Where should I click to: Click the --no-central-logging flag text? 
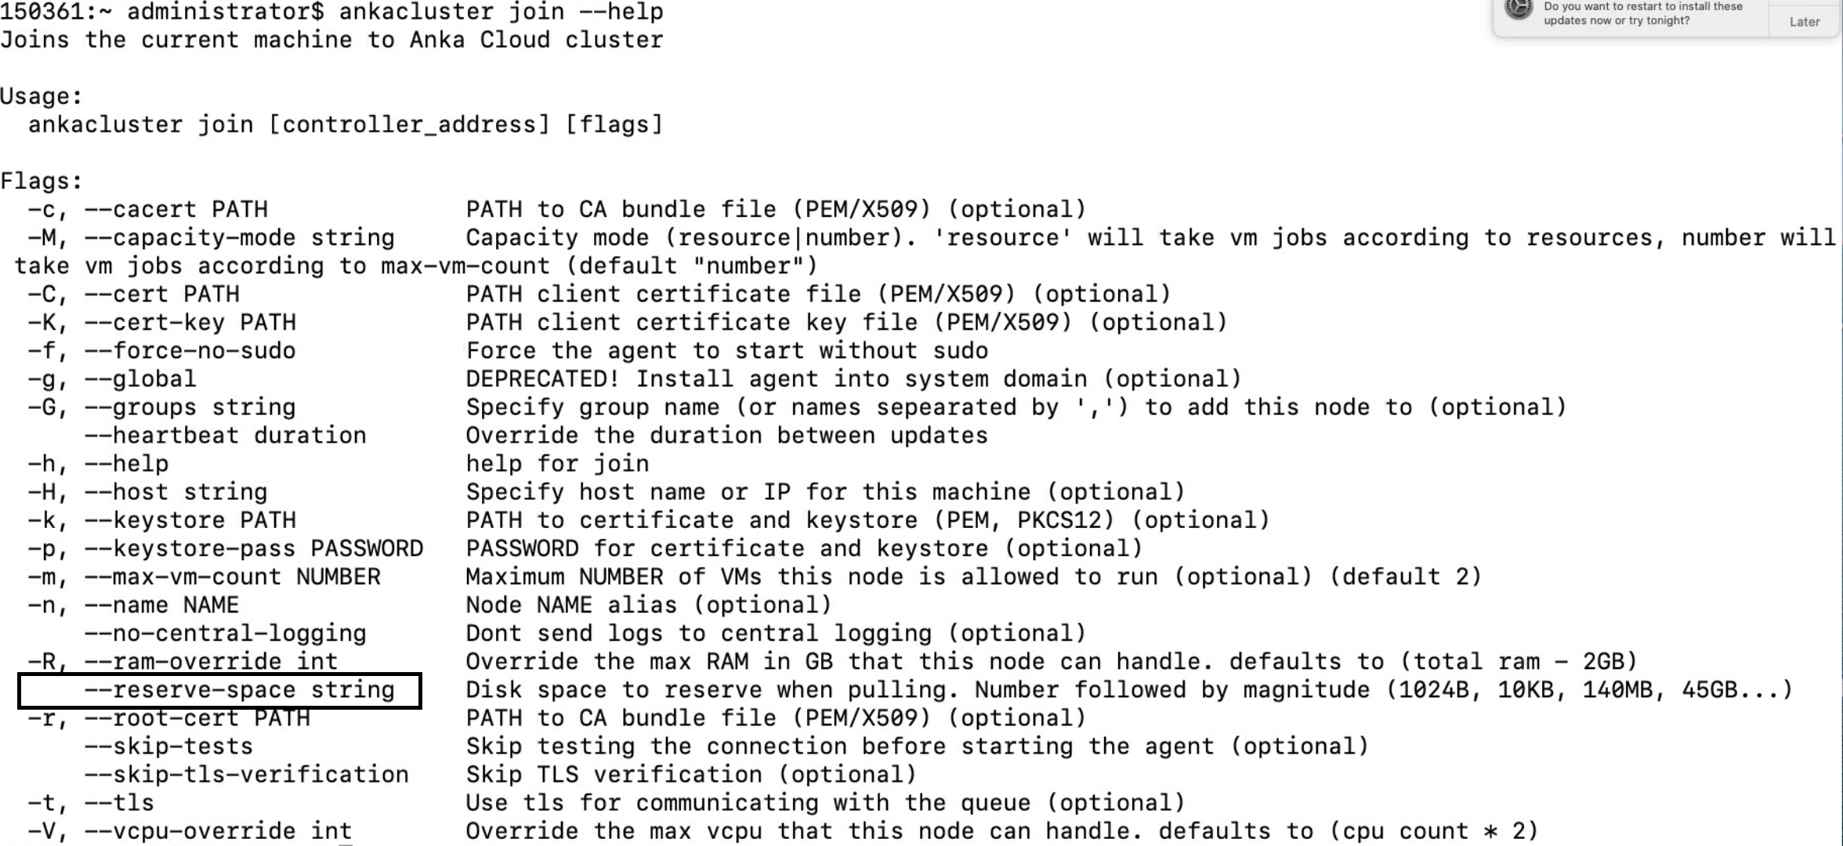(x=226, y=633)
